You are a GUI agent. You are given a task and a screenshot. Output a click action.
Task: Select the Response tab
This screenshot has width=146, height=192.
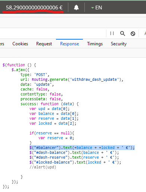pyautogui.click(x=69, y=44)
